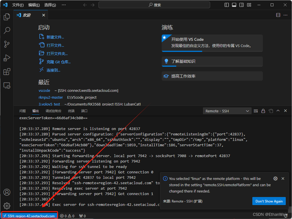Open the Explorer view in activity bar
292x219 pixels.
[x=7, y=17]
